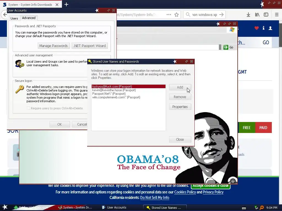Switch to the Users tab
This screenshot has height=211, width=282.
pos(14,18)
